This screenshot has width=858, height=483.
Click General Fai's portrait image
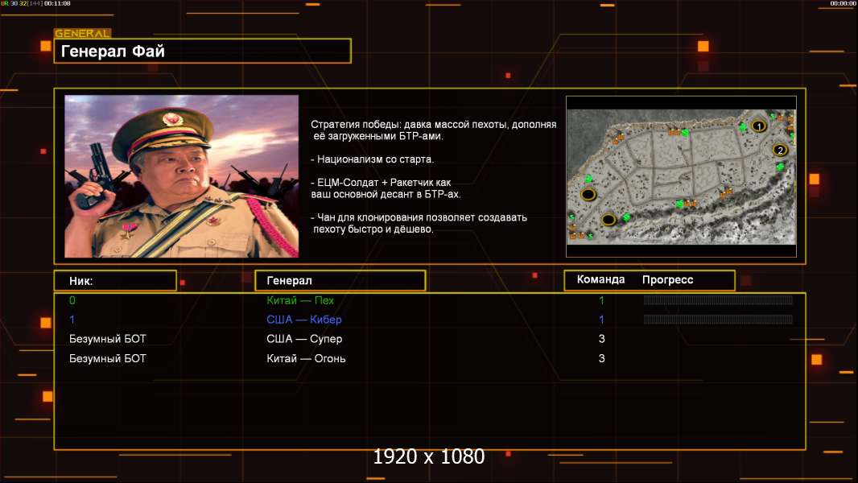(181, 176)
